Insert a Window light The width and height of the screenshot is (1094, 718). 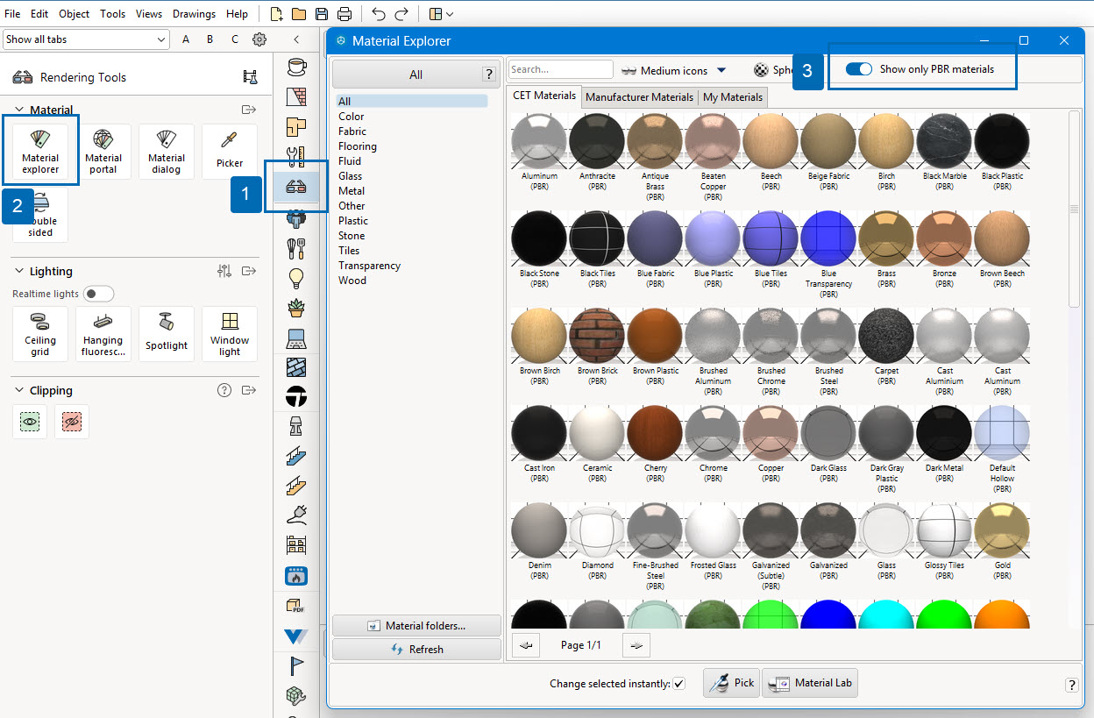[x=230, y=333]
